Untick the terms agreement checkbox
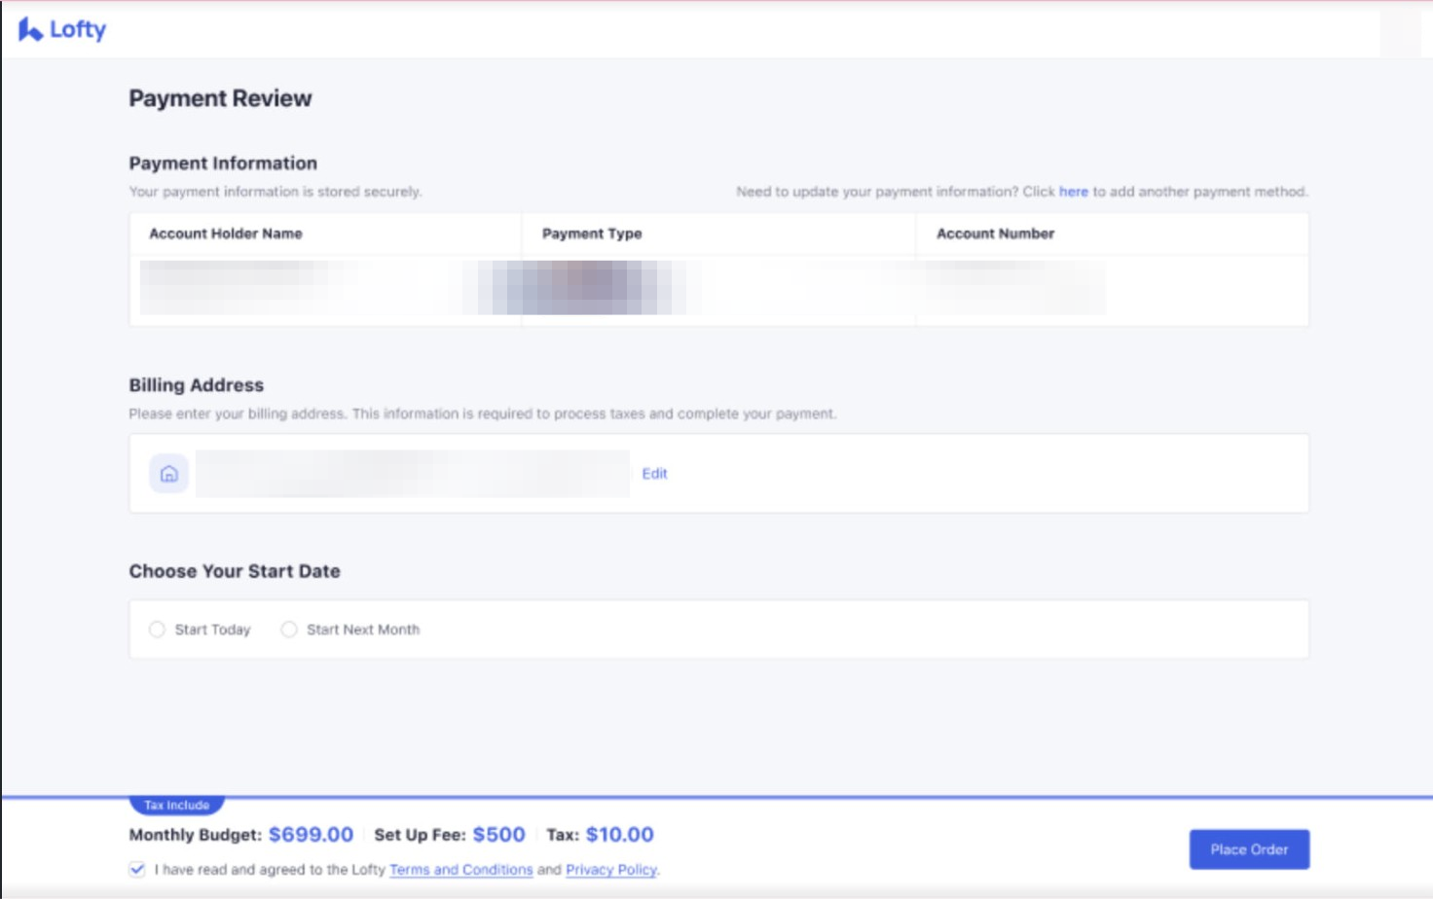Viewport: 1433px width, 899px height. pos(137,869)
